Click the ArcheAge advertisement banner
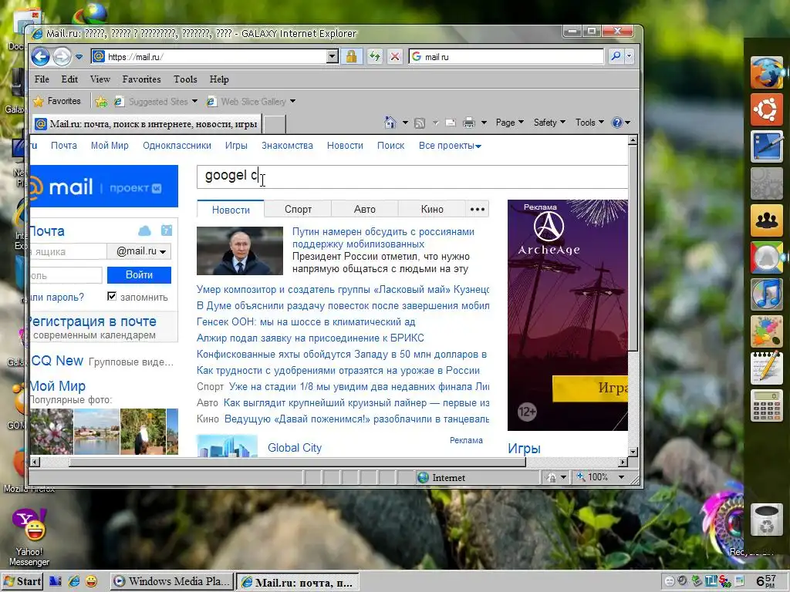This screenshot has height=592, width=790. 568,315
